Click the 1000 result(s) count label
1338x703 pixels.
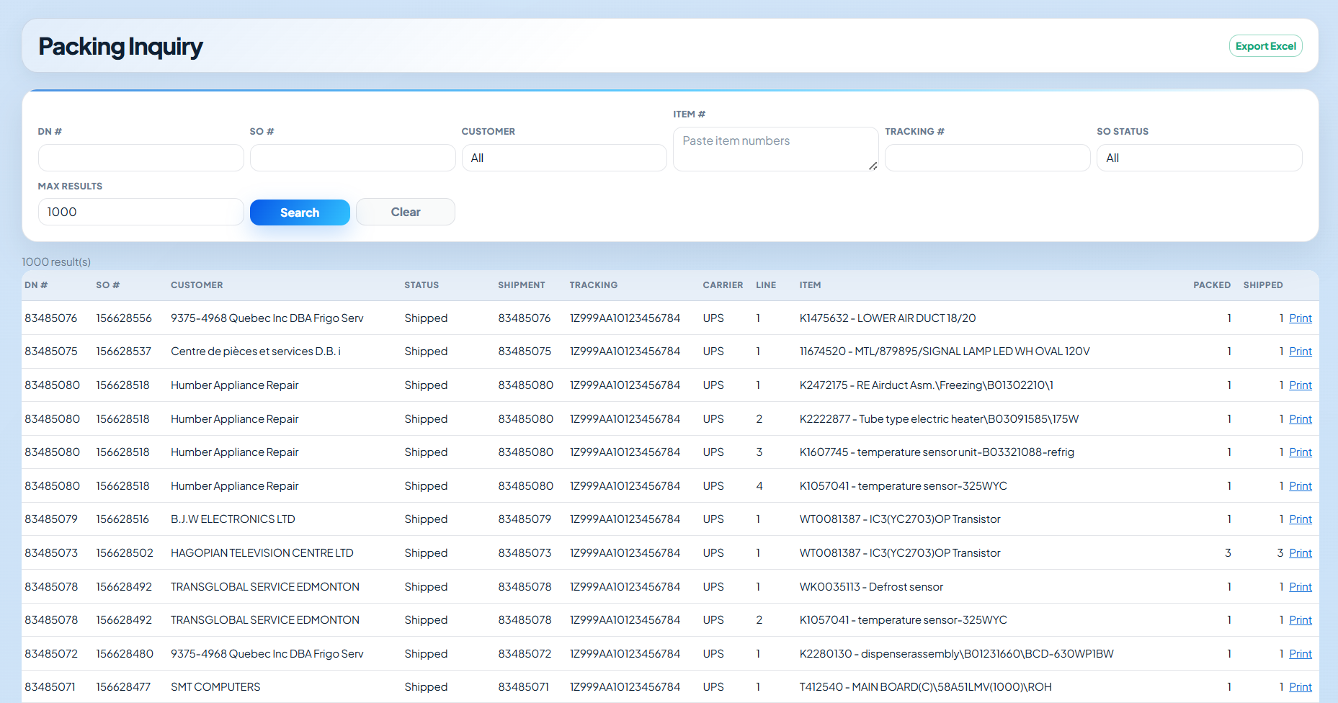click(x=56, y=262)
